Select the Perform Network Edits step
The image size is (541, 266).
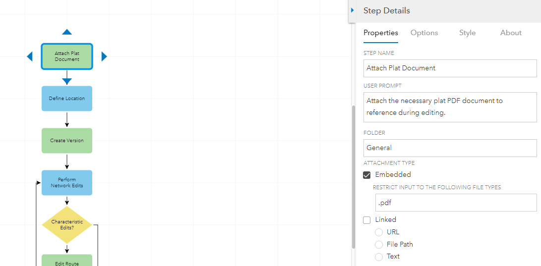pos(67,183)
